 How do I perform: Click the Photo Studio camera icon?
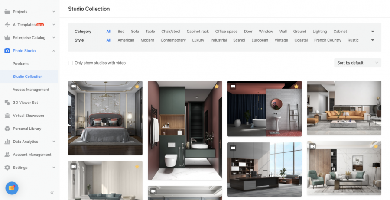coord(7,51)
